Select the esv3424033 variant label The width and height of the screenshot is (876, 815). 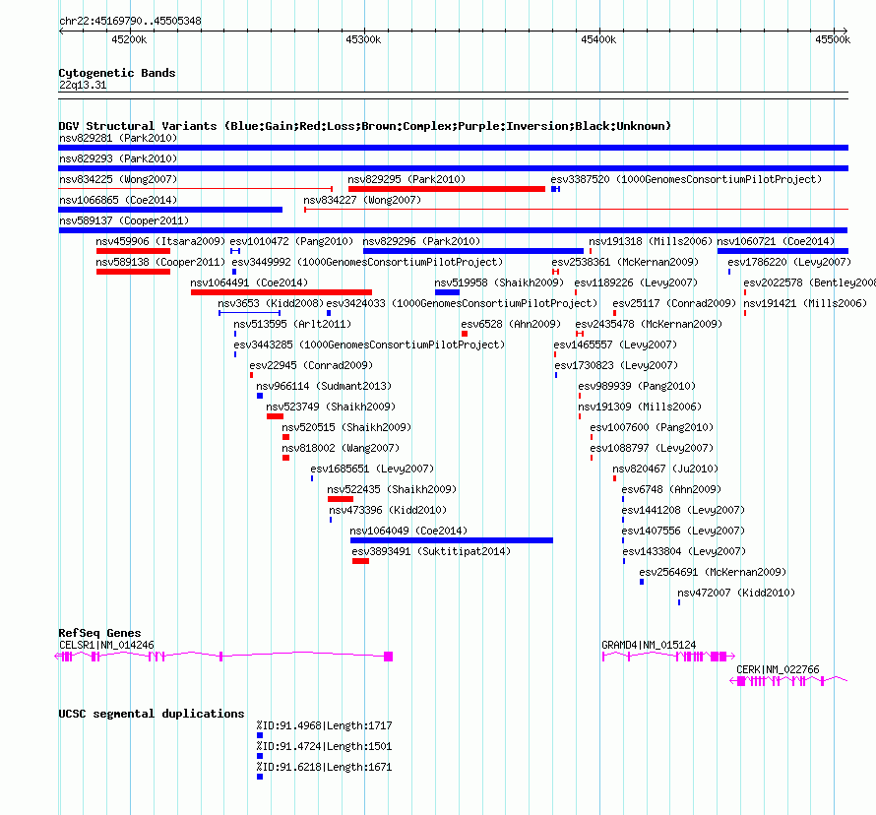tap(462, 303)
